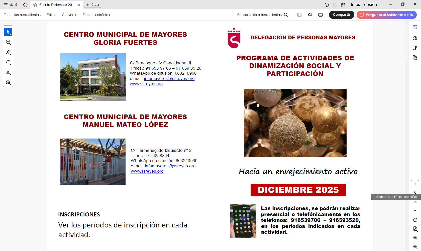Rotate the page view clockwise
The image size is (421, 251).
pos(415,220)
